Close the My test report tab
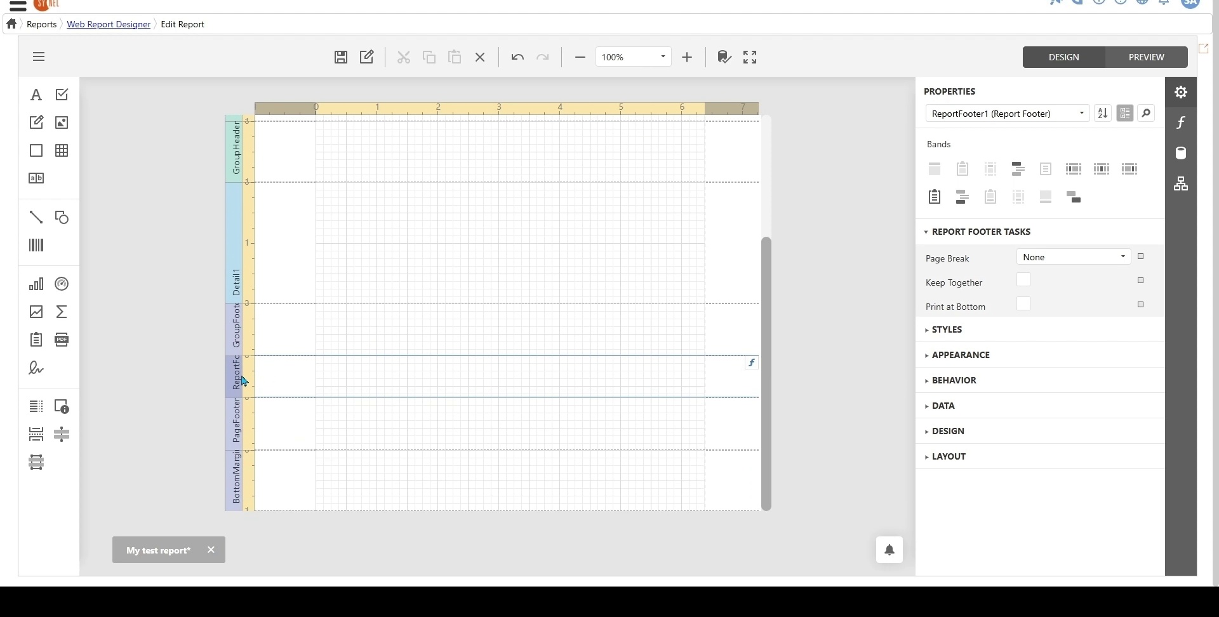1219x617 pixels. 211,550
